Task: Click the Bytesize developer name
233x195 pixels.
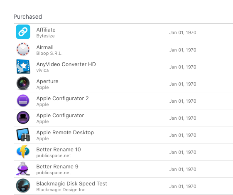Action: pyautogui.click(x=45, y=36)
